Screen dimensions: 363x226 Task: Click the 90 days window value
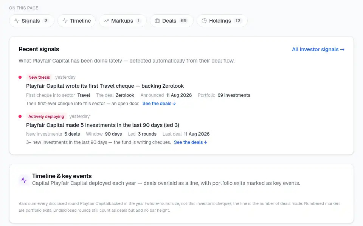(x=113, y=134)
